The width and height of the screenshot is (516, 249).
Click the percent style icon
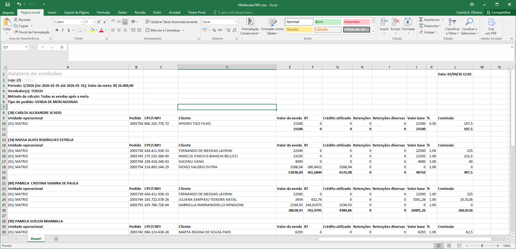tap(214, 30)
